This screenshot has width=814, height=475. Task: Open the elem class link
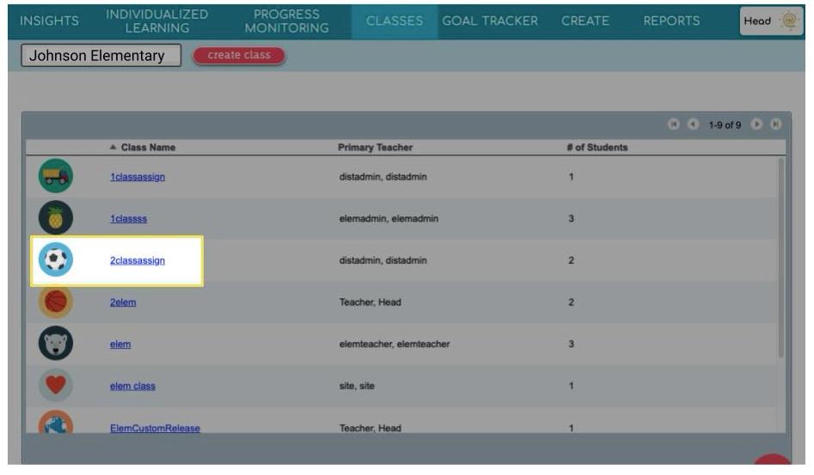pyautogui.click(x=120, y=344)
